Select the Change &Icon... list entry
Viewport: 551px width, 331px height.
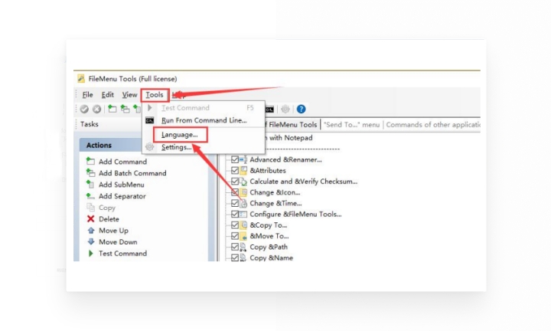(x=275, y=192)
